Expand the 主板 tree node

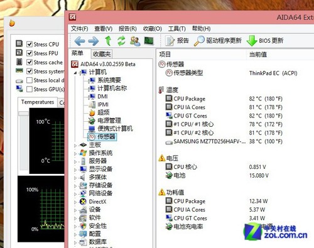tap(75, 145)
